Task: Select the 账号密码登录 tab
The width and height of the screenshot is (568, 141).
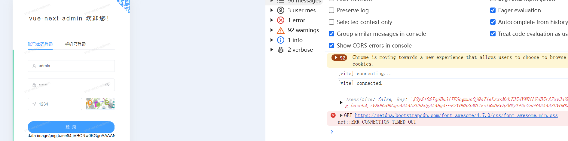Action: (x=40, y=44)
